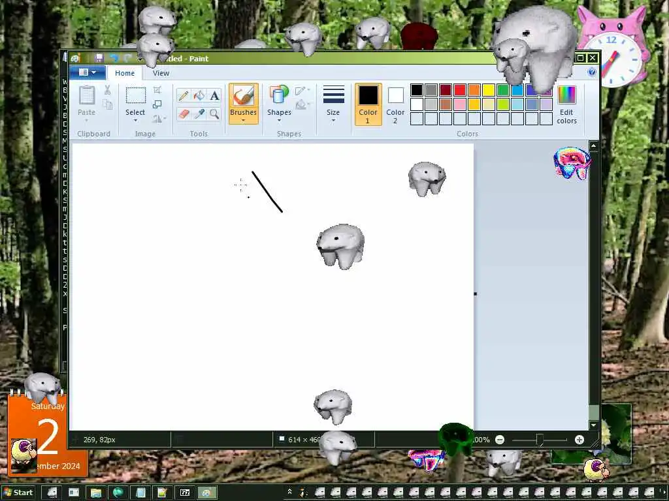Expand the Paste dropdown arrow
Image resolution: width=669 pixels, height=501 pixels.
[x=87, y=121]
